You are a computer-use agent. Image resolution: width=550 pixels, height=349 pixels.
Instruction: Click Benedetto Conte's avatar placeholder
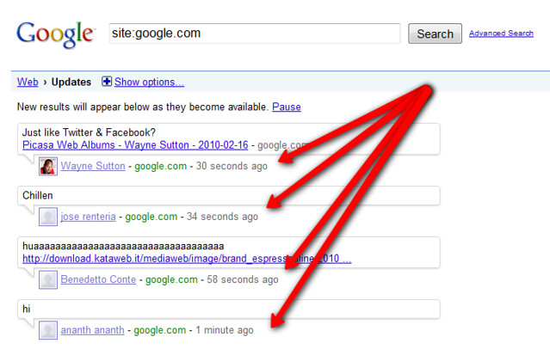click(48, 279)
